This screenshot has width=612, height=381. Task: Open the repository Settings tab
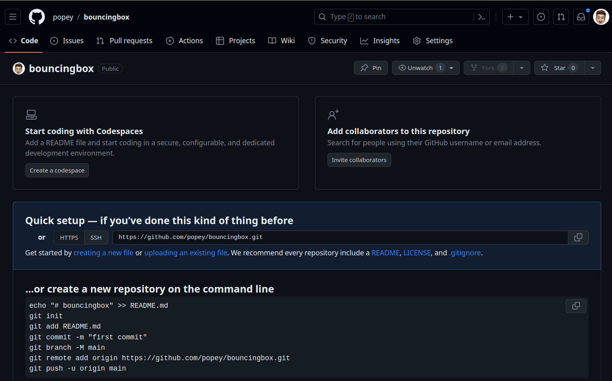433,41
